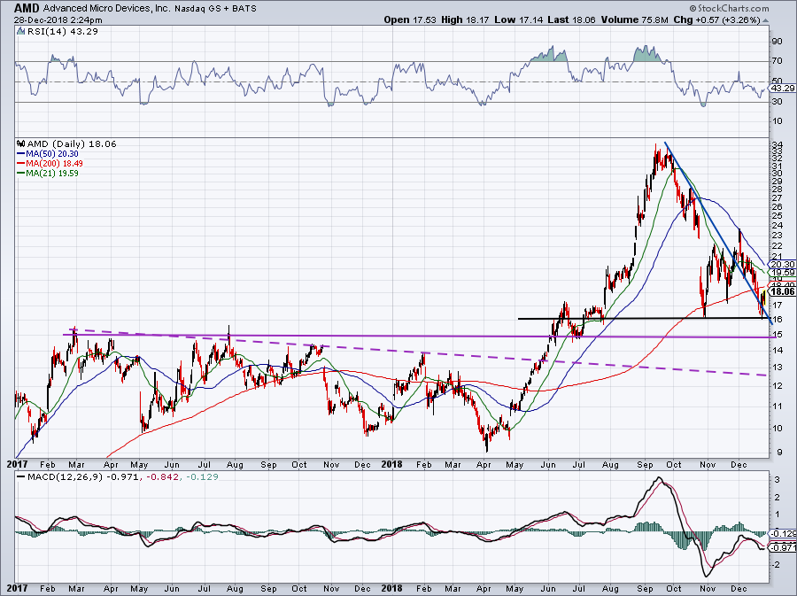
Task: Click the bold 18.06 last-price tag on axis
Action: [783, 291]
